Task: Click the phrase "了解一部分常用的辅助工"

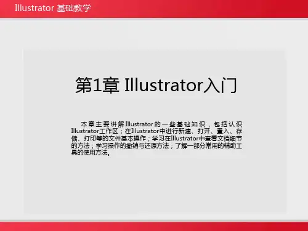Action: pyautogui.click(x=209, y=145)
